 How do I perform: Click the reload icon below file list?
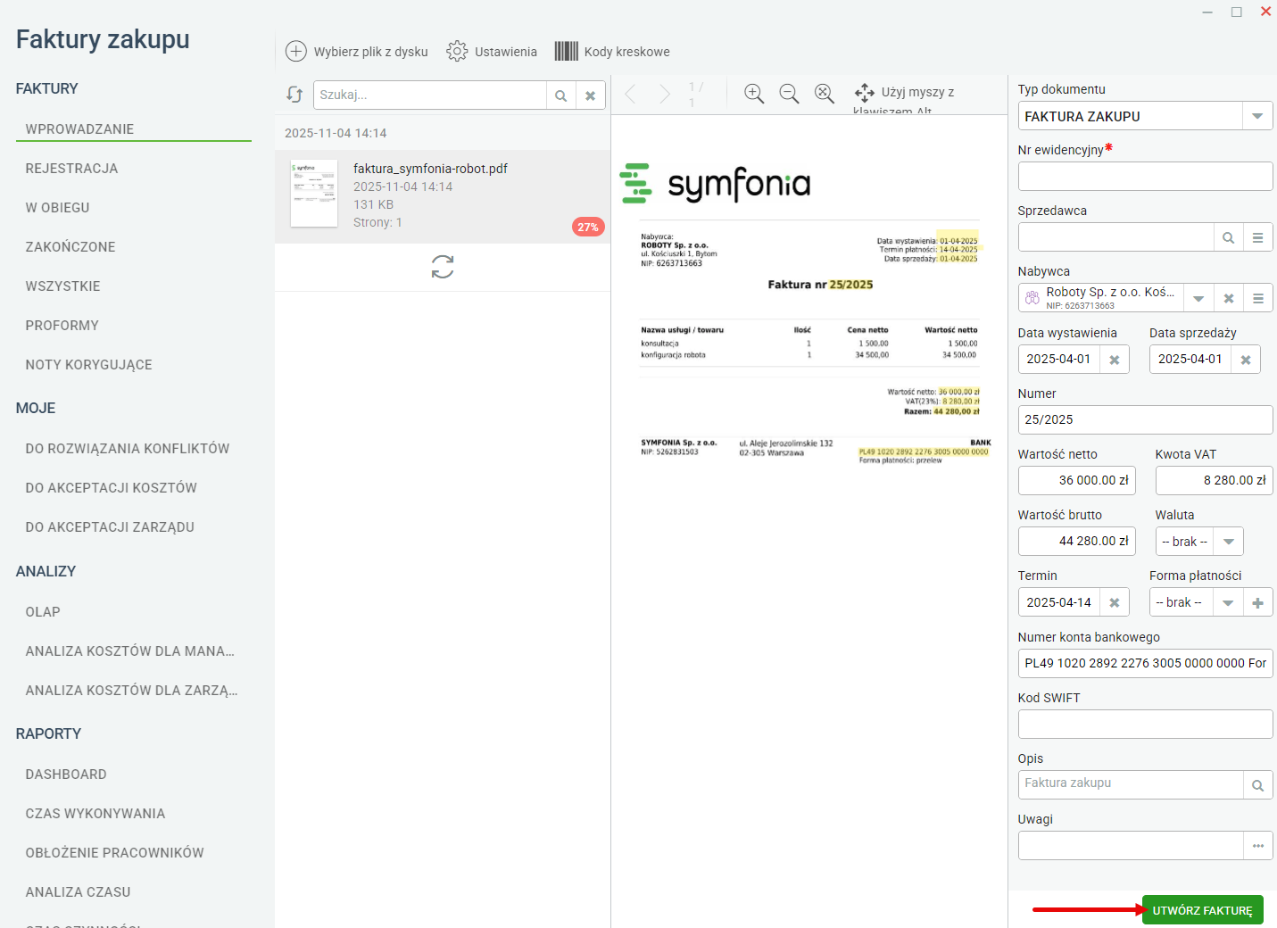coord(443,267)
